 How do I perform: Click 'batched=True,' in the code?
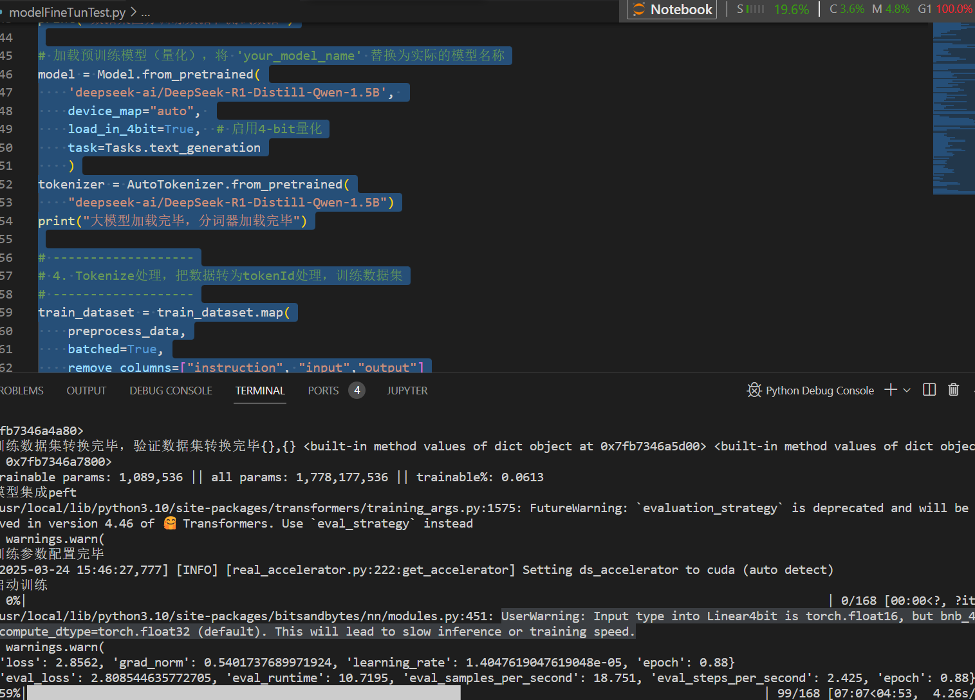[115, 349]
